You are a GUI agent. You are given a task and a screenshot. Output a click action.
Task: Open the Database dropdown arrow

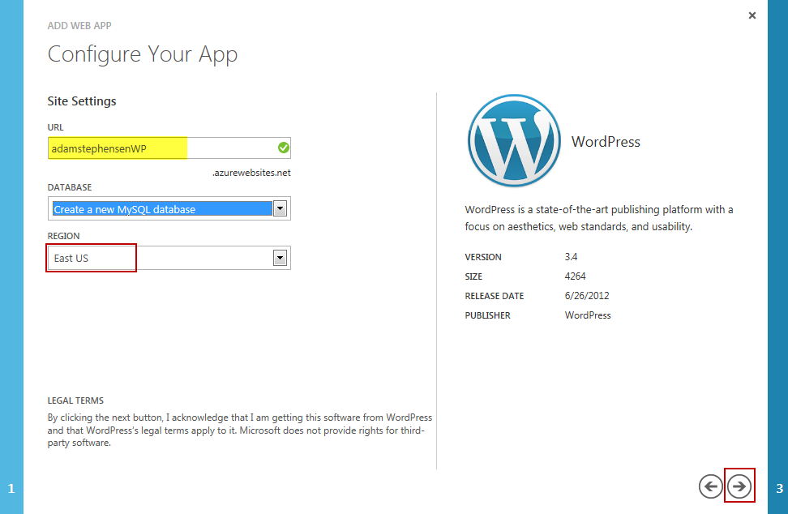pos(280,208)
